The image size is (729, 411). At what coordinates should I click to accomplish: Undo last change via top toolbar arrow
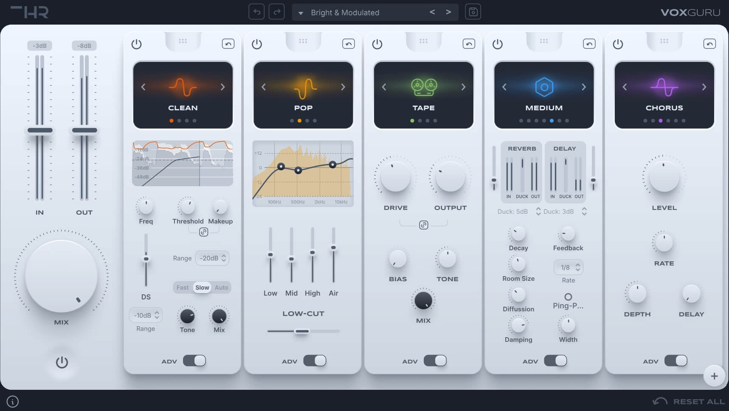pos(256,12)
